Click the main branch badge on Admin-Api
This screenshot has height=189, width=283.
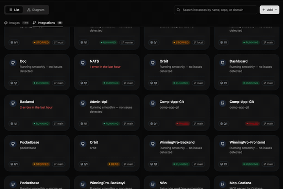128,124
